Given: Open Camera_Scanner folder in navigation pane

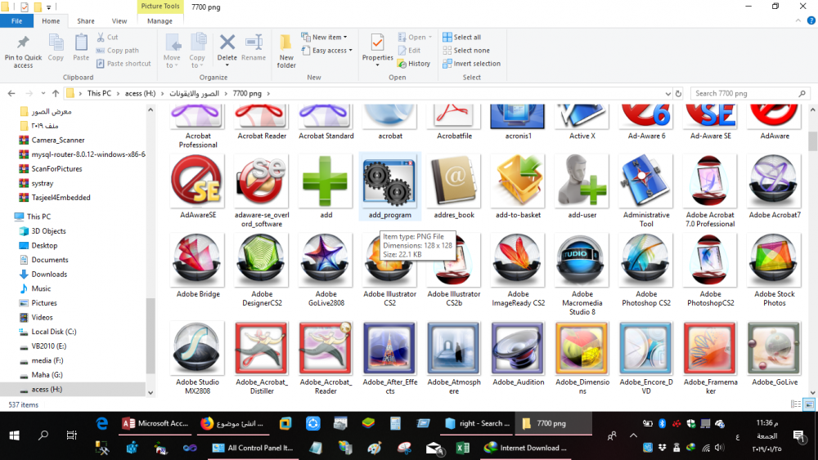Looking at the screenshot, I should pos(58,141).
